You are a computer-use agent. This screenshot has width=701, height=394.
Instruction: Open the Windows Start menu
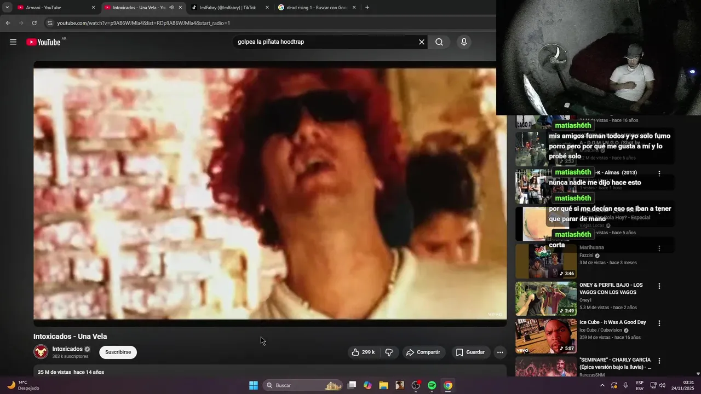(254, 385)
